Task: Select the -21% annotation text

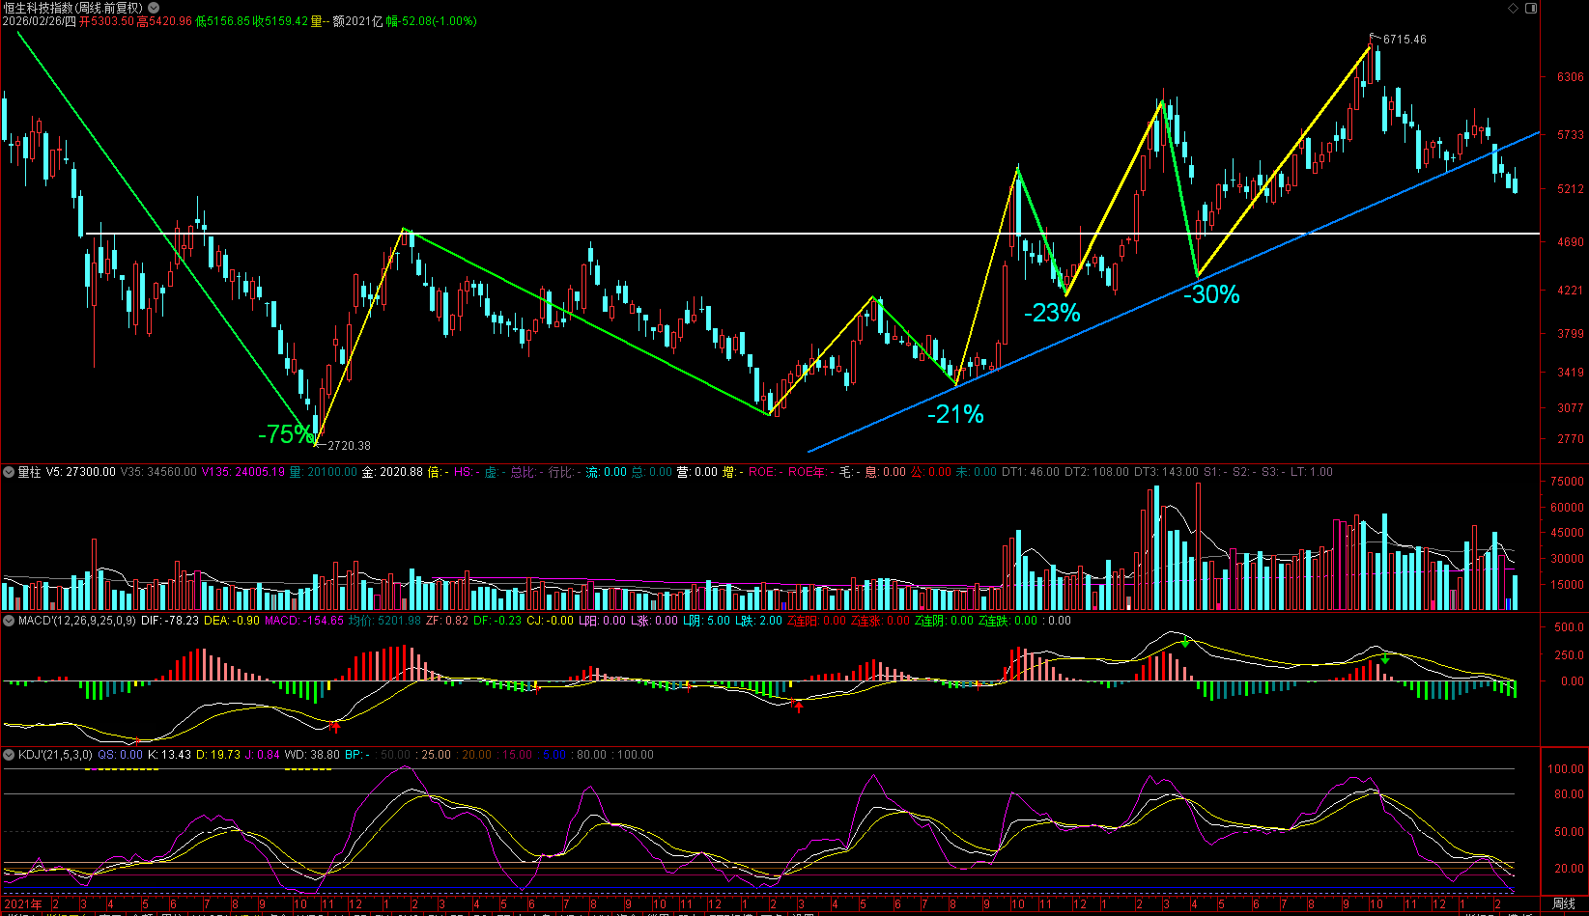Action: 955,414
